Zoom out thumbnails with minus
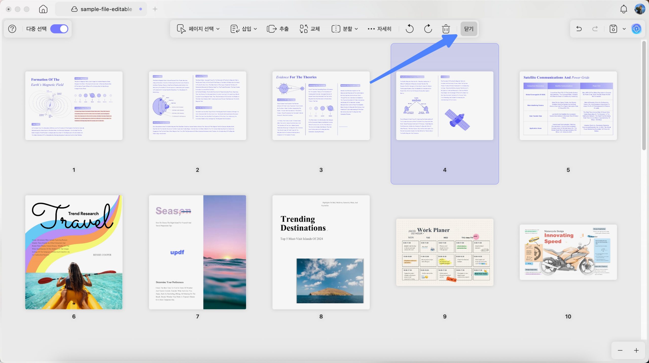This screenshot has width=649, height=363. pos(620,350)
